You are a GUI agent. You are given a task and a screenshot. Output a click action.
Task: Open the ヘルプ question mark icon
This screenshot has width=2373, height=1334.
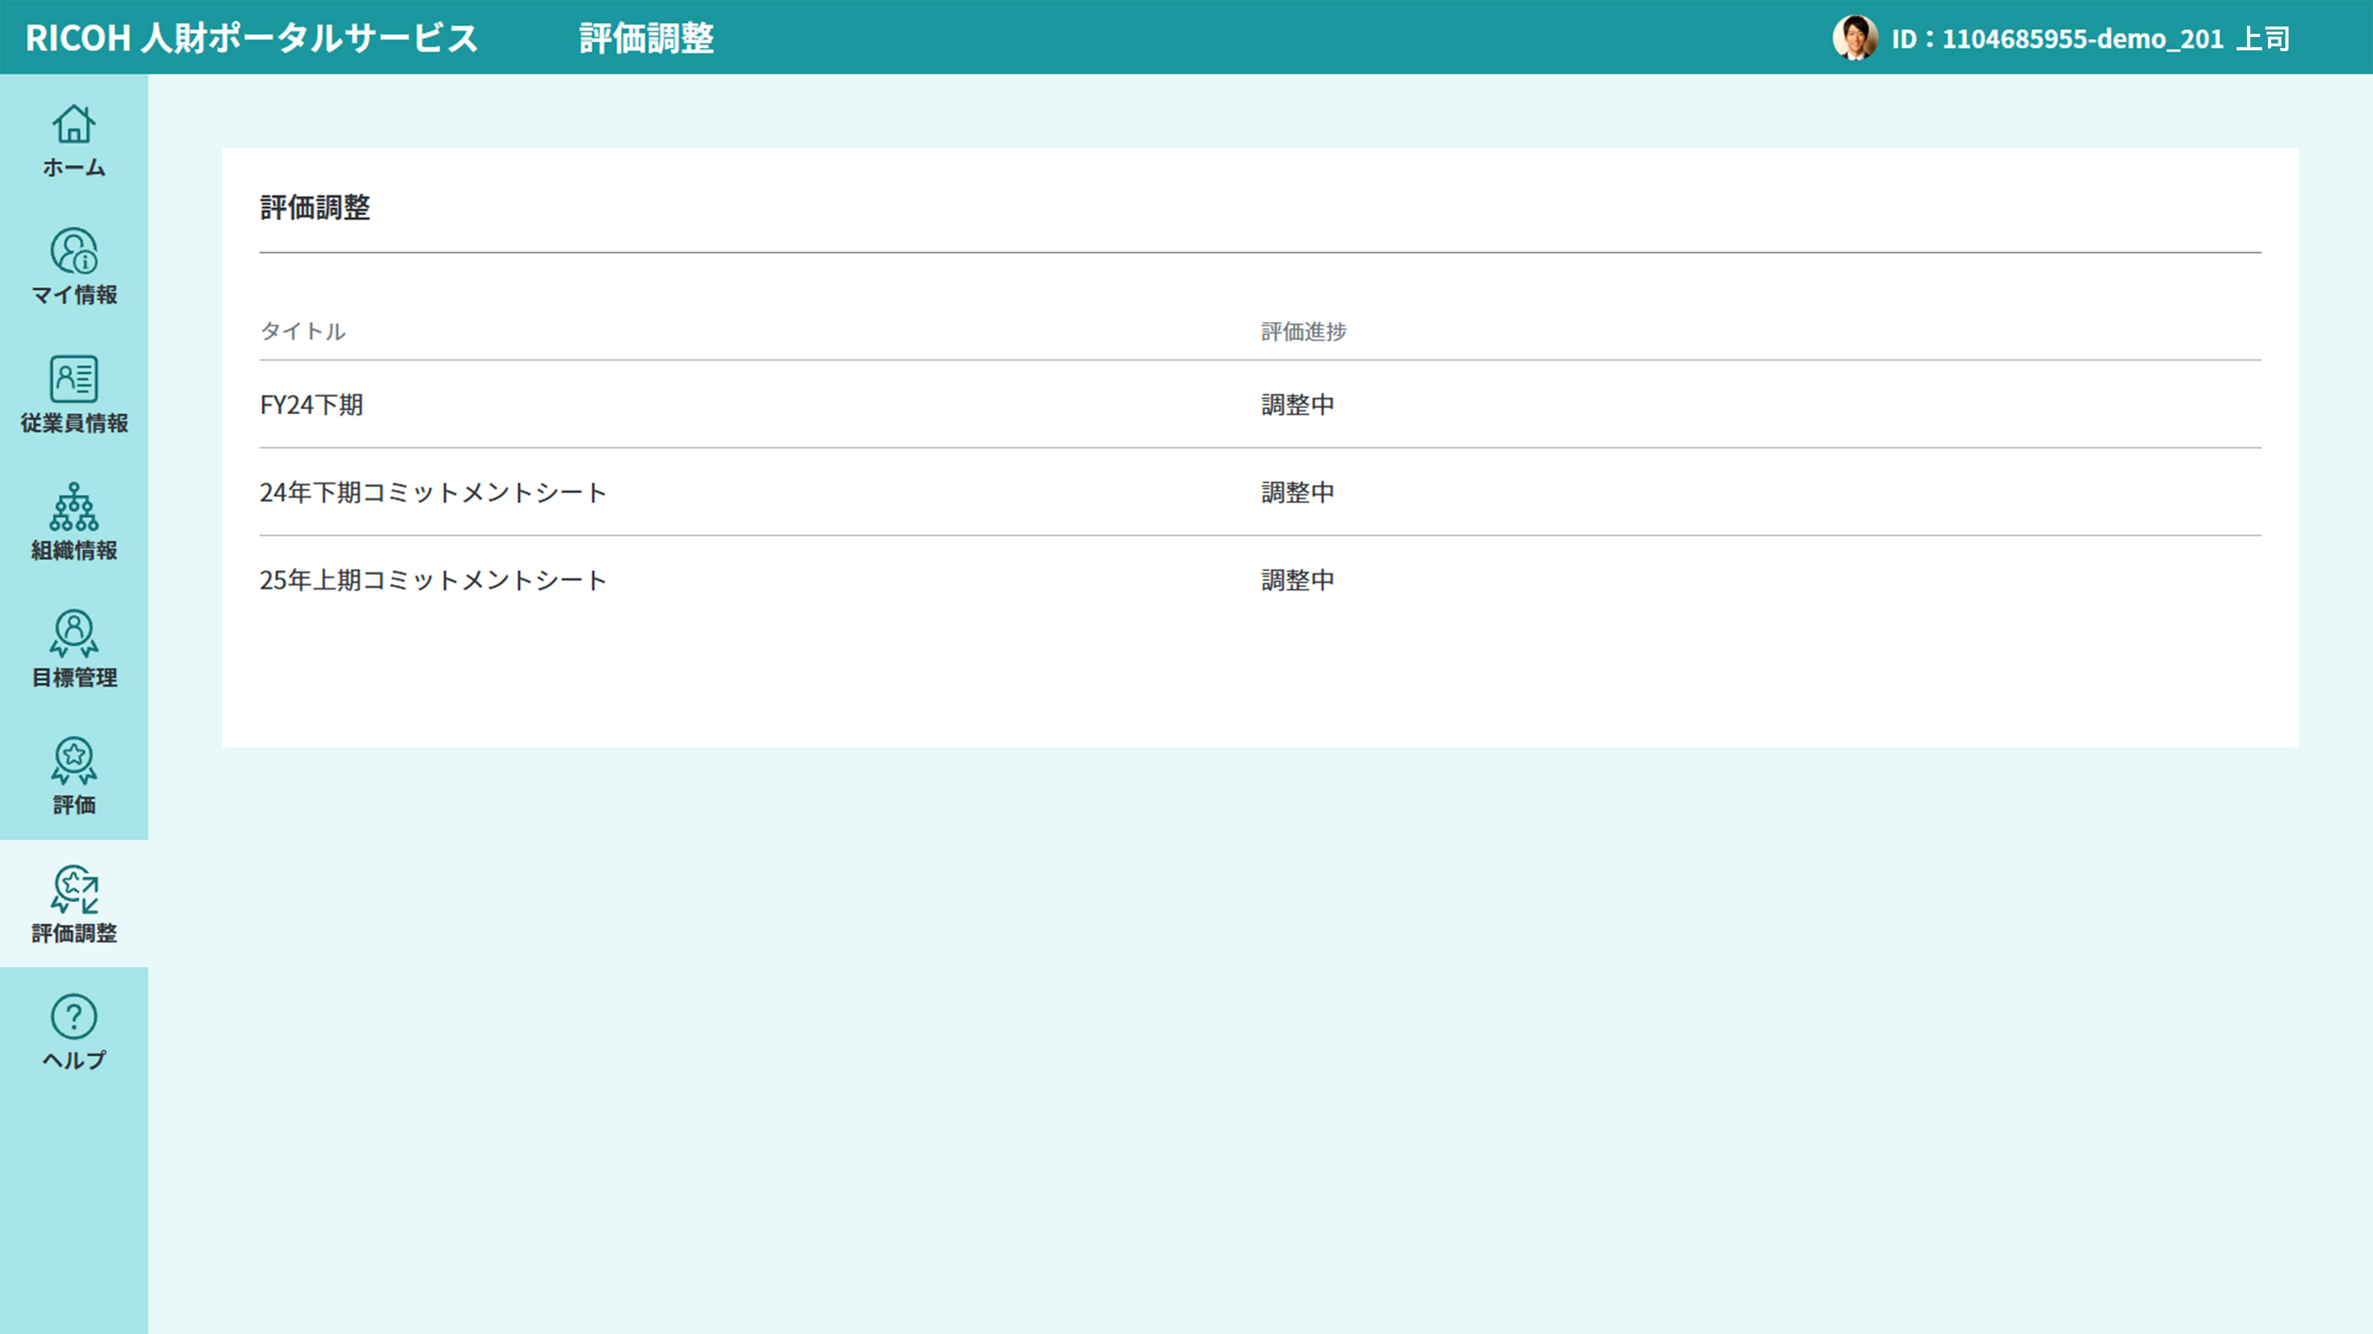point(74,1017)
